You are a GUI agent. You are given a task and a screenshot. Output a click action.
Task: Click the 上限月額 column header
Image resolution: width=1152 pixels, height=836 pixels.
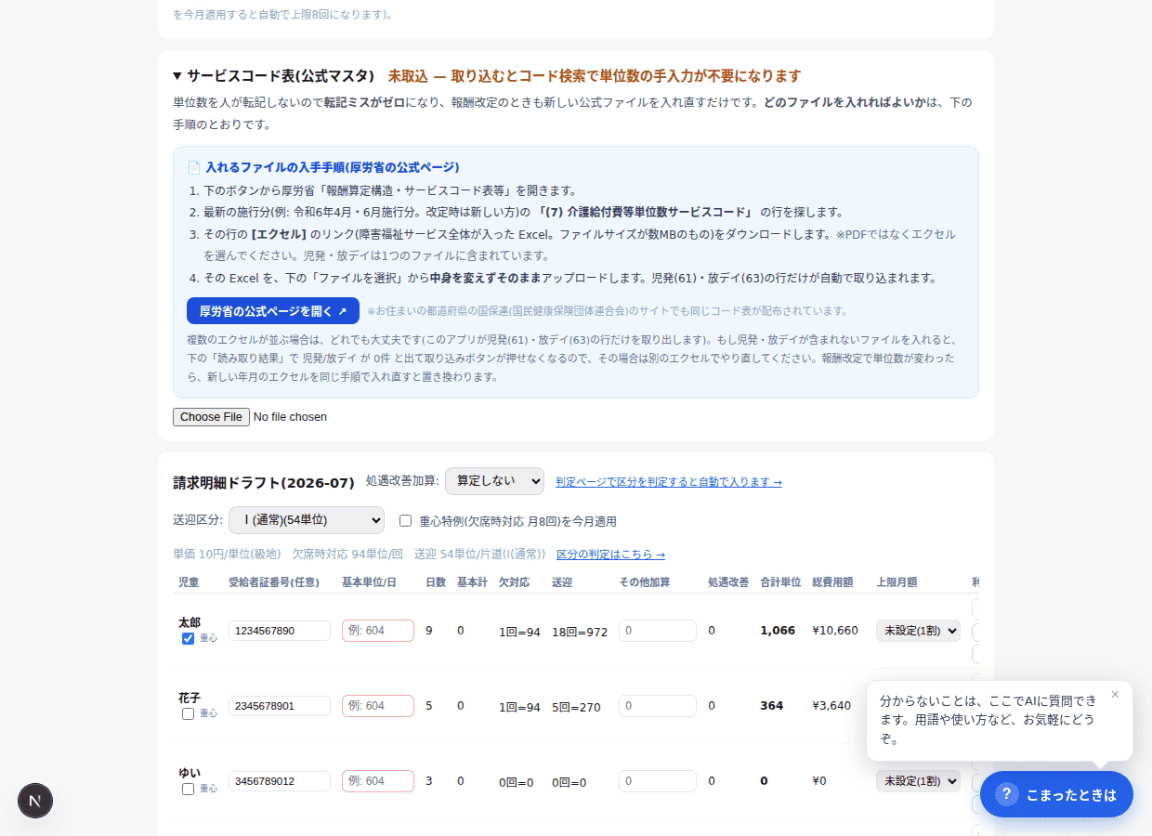[x=897, y=582]
